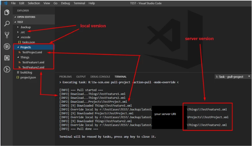
Task: Click the 'Pull done' terminal line
Action: tap(79, 129)
